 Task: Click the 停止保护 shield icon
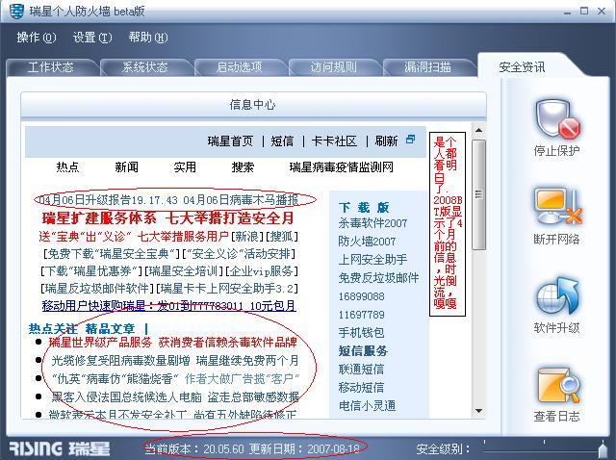click(x=556, y=119)
